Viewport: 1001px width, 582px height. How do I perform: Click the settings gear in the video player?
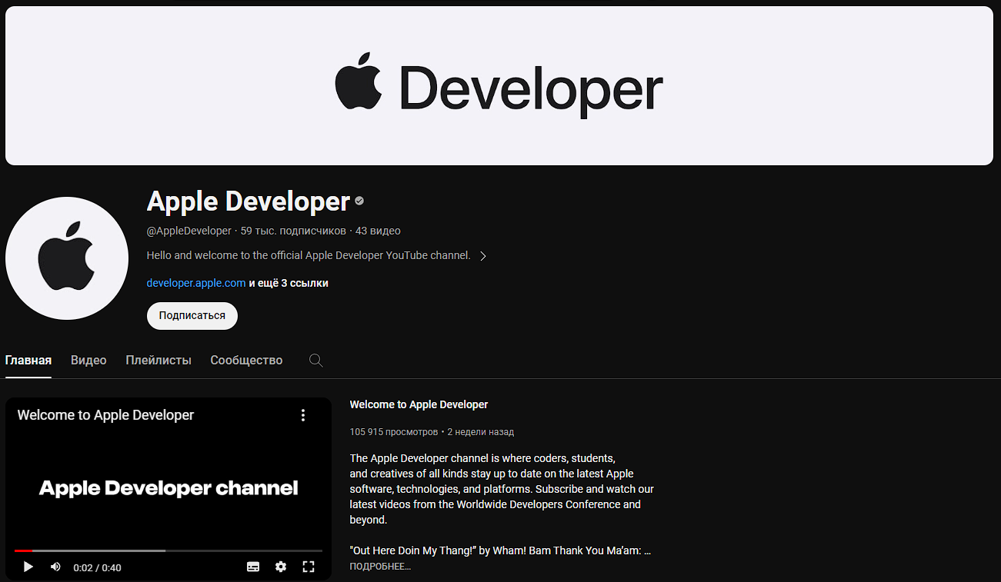pos(281,567)
